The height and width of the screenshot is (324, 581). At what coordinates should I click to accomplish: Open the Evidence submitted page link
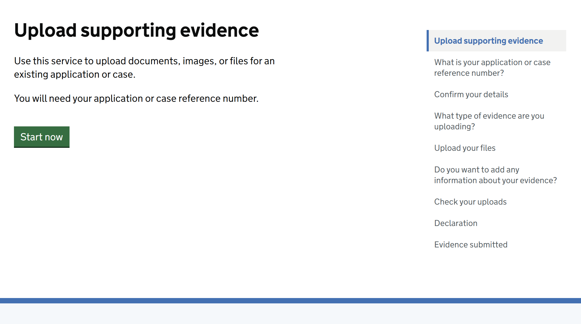471,244
